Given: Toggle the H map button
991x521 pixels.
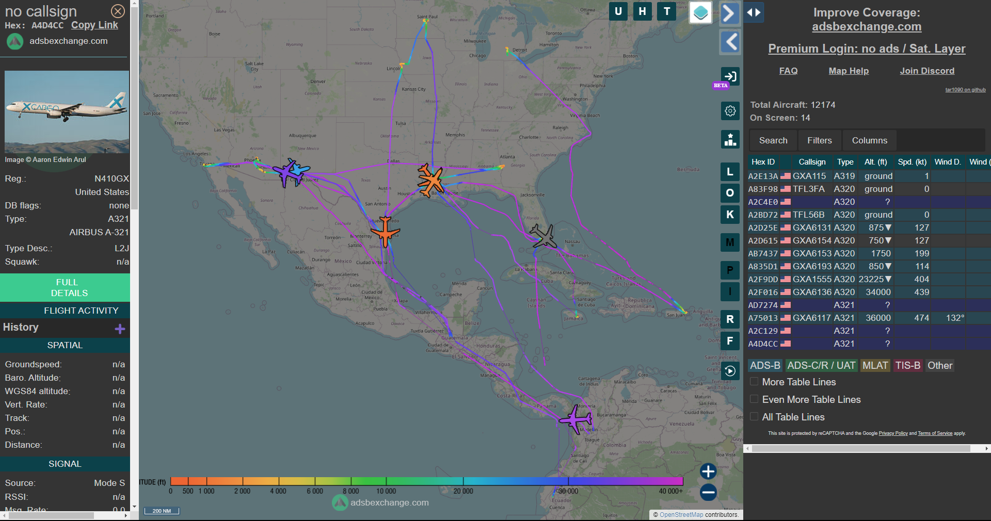Looking at the screenshot, I should click(642, 11).
